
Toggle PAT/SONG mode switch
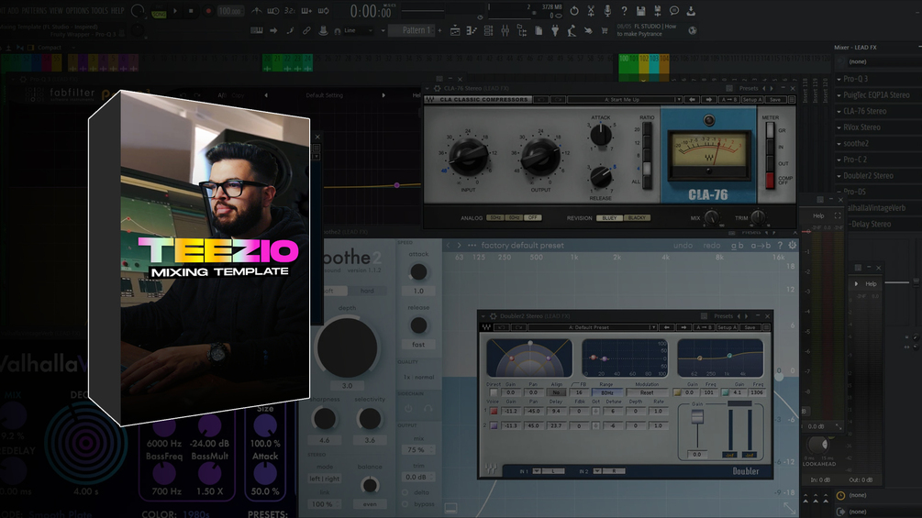159,11
